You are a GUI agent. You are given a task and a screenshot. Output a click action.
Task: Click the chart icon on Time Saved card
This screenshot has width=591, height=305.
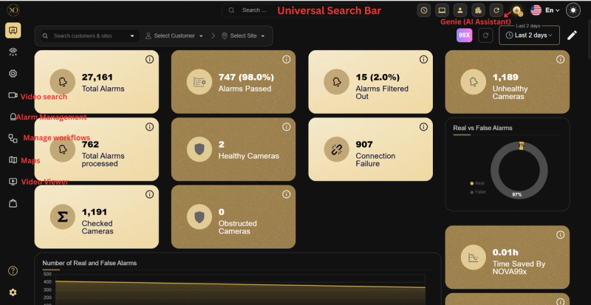tap(474, 257)
